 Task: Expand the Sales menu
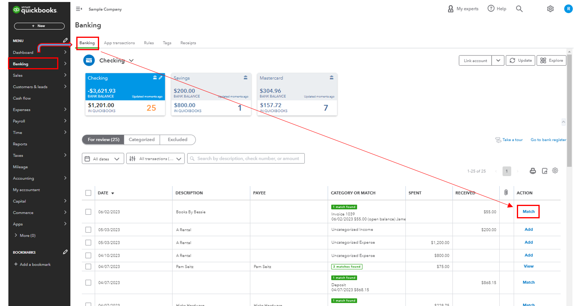tap(65, 75)
